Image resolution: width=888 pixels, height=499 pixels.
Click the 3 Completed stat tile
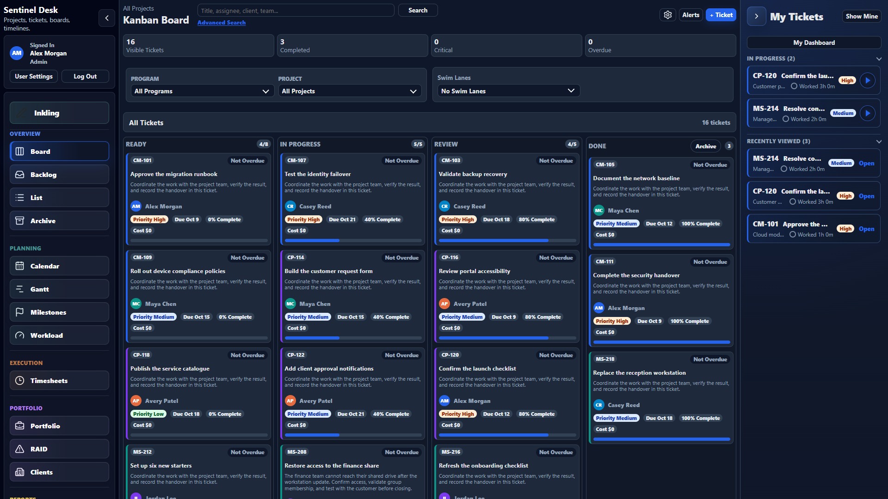coord(352,45)
